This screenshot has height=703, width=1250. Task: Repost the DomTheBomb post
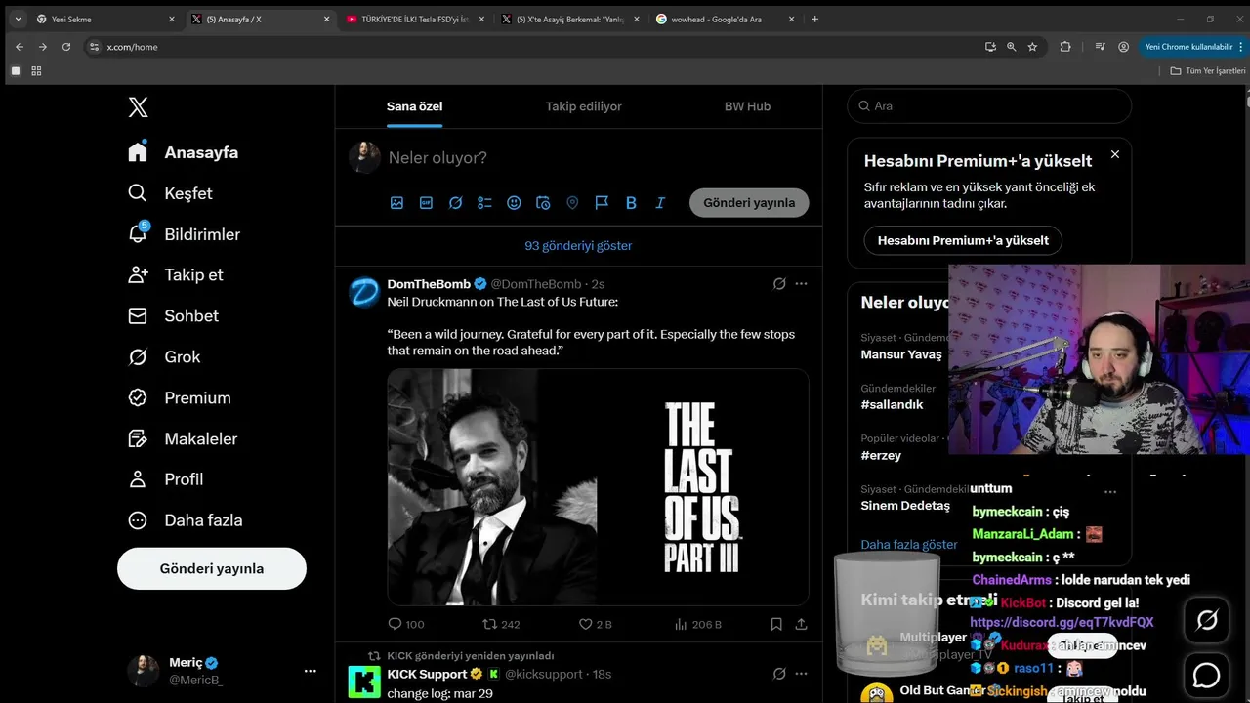[x=501, y=624]
